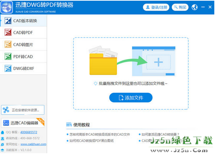Click the green PDF to CAD icon
This screenshot has height=155, width=215.
click(x=8, y=56)
